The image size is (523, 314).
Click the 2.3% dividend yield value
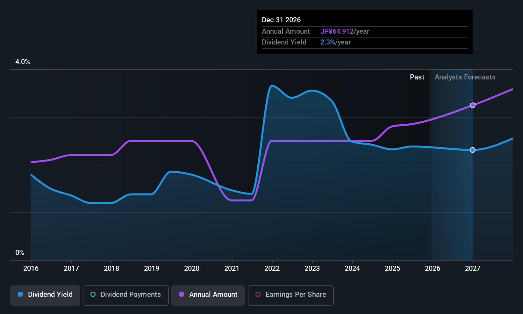(328, 42)
